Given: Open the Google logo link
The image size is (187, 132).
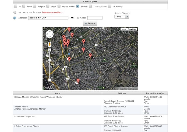Looking at the screenshot, I should 48,88.
